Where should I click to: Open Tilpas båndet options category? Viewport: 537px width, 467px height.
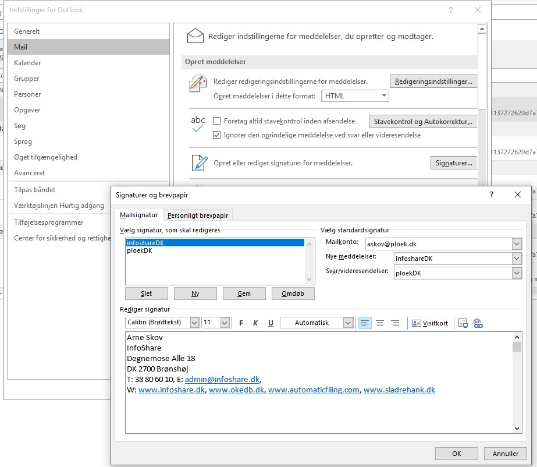59,190
